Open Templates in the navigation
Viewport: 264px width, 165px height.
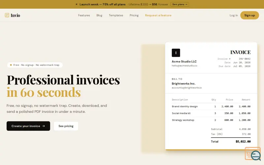click(x=116, y=15)
